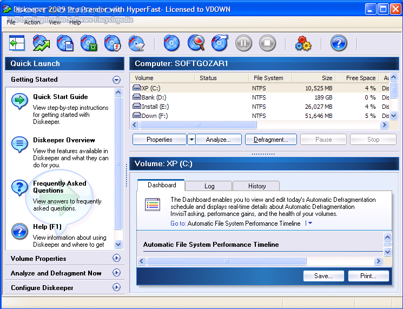403x309 pixels.
Task: Click the Size column header
Action: tap(314, 78)
